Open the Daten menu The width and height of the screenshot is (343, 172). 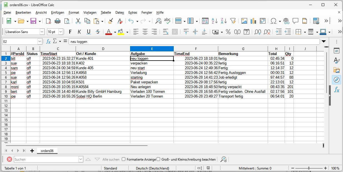tap(120, 13)
